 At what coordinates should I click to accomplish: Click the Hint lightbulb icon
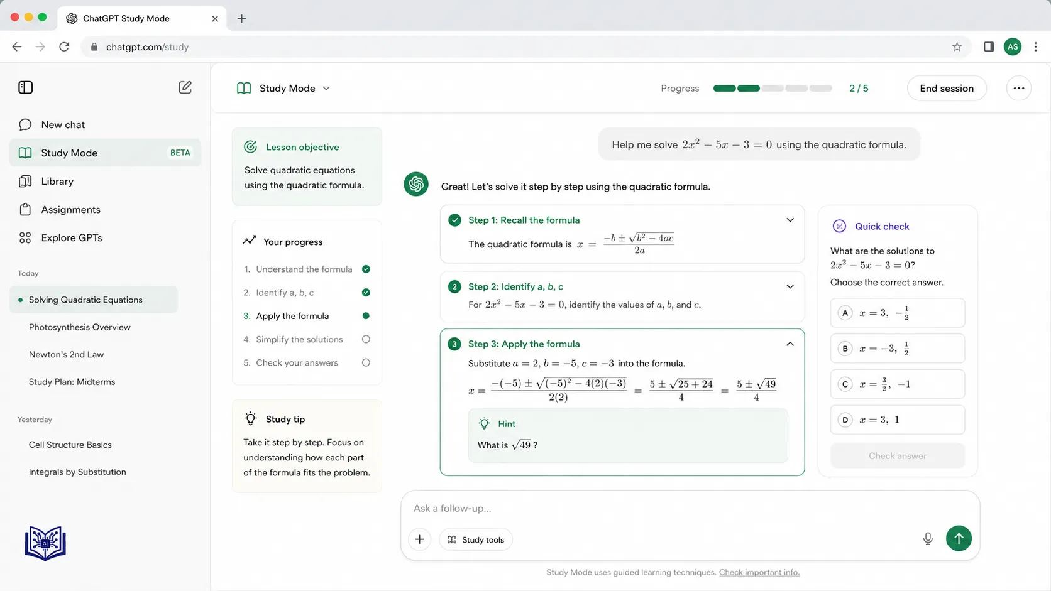(484, 423)
